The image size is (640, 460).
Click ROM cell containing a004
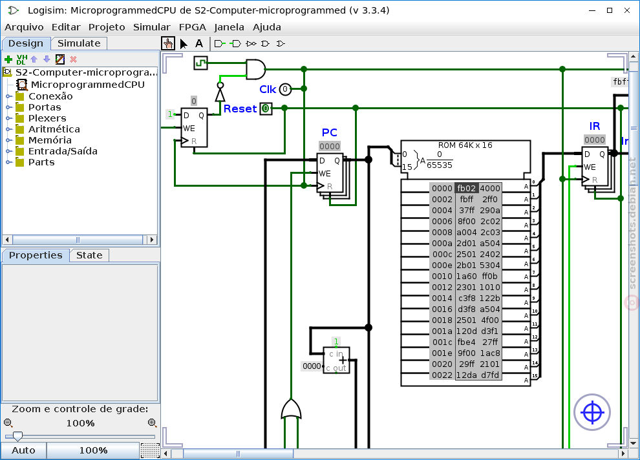point(466,233)
